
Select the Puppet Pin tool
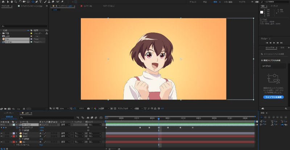(62, 2)
